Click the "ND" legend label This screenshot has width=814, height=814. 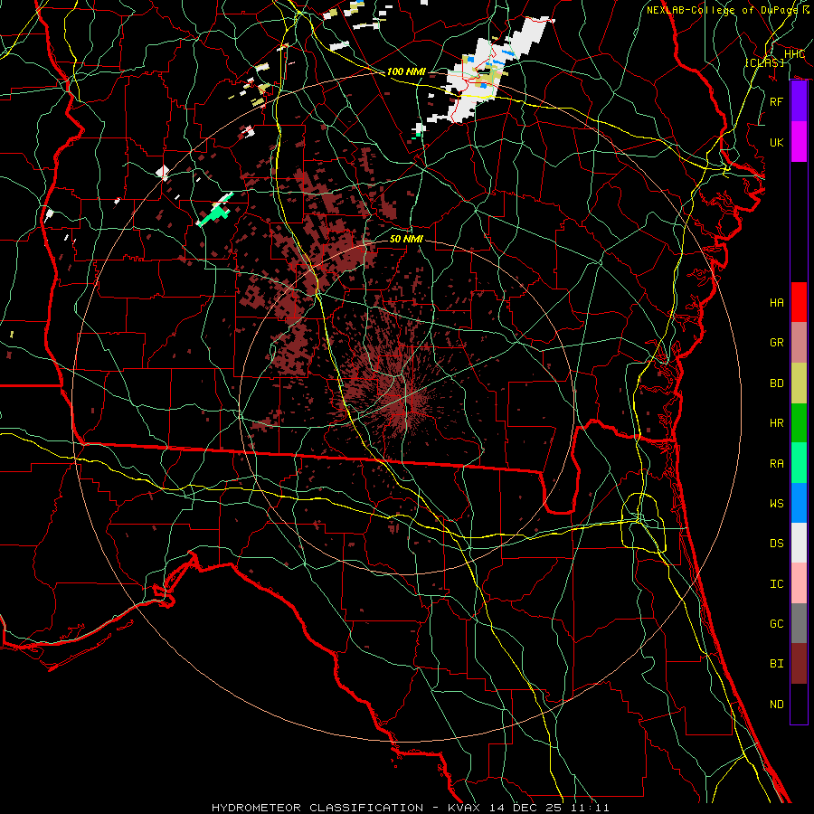(776, 705)
